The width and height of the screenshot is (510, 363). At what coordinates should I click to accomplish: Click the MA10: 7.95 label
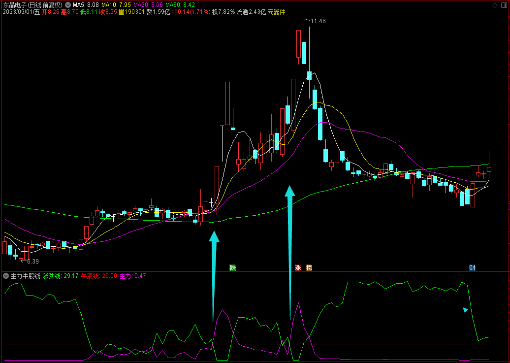(116, 5)
